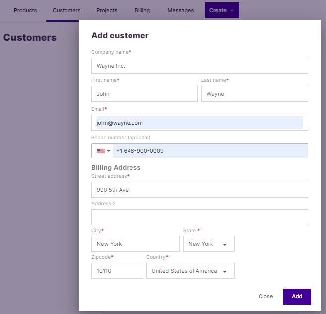This screenshot has height=314, width=326.
Task: Click the phone number text field
Action: click(209, 151)
